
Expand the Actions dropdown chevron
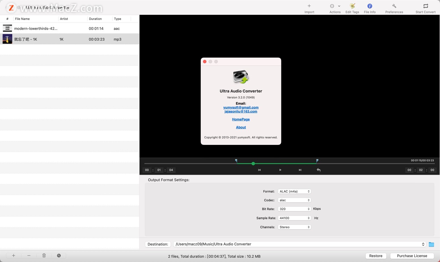pyautogui.click(x=339, y=6)
